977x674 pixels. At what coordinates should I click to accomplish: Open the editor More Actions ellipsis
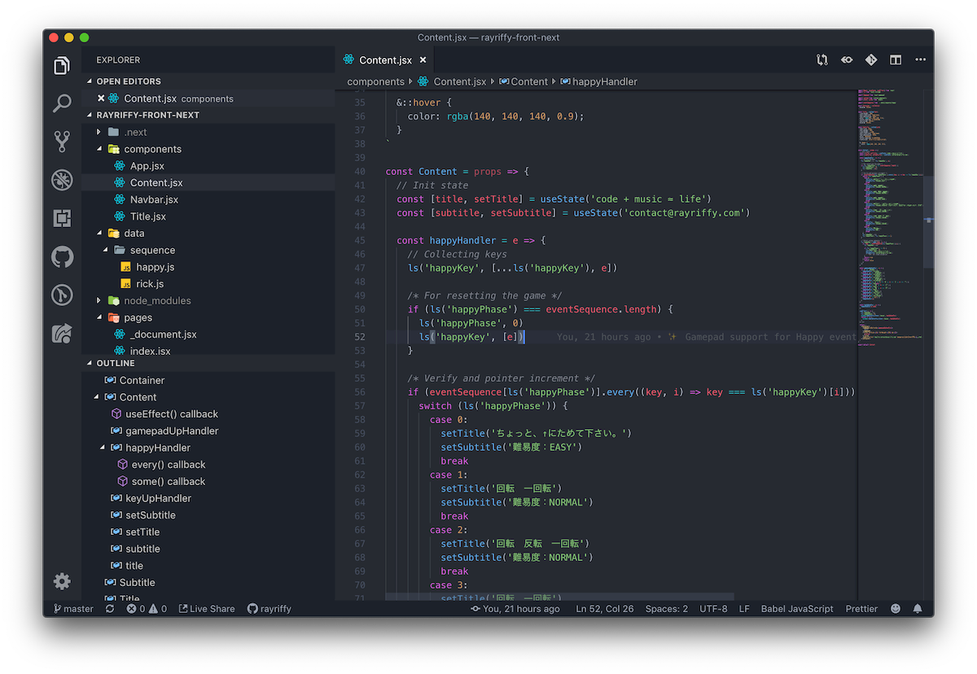(x=920, y=60)
